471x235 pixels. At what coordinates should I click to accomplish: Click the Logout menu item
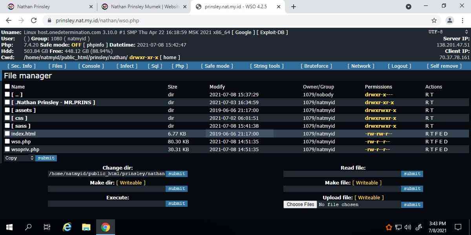[400, 66]
